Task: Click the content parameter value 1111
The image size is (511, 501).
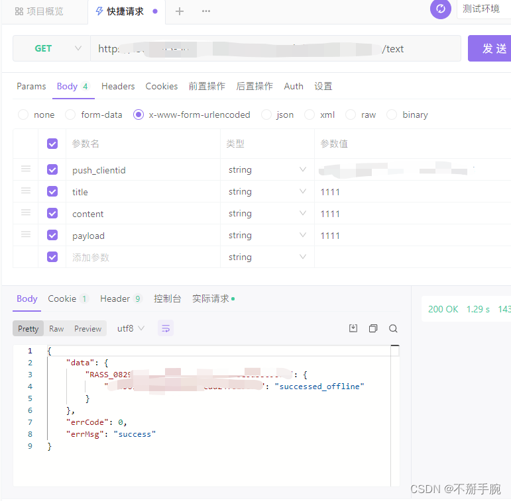Action: pyautogui.click(x=330, y=214)
